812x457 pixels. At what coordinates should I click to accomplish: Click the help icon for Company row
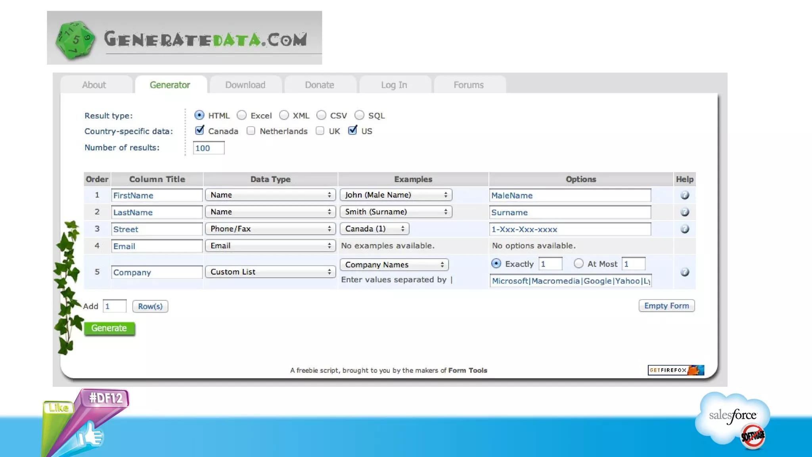[x=684, y=272]
